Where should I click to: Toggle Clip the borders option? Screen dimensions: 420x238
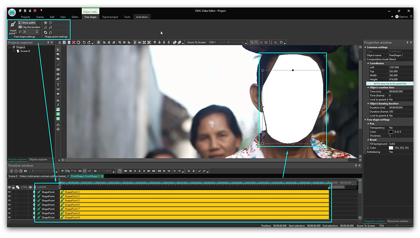29,27
